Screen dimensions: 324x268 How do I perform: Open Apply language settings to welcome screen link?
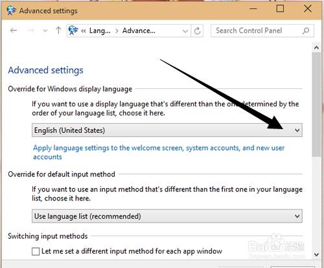pyautogui.click(x=159, y=152)
